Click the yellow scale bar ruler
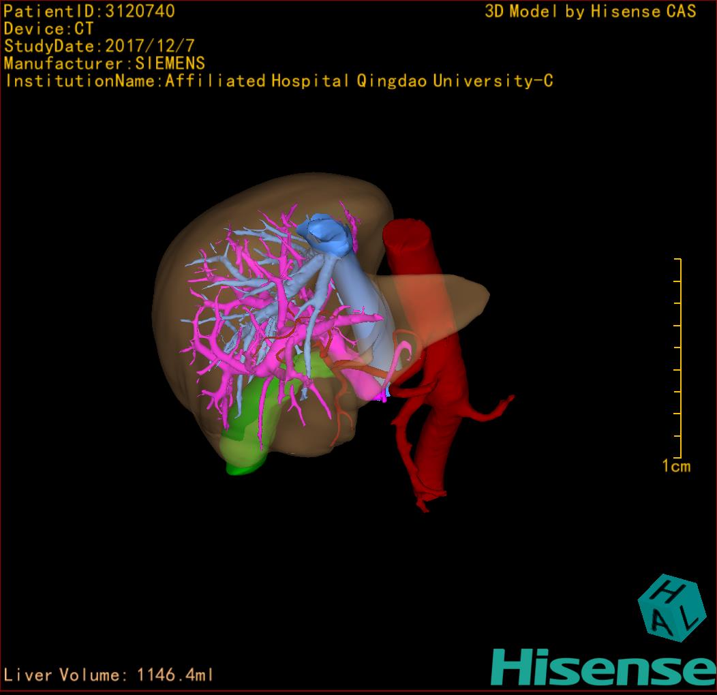The width and height of the screenshot is (717, 695). point(678,358)
